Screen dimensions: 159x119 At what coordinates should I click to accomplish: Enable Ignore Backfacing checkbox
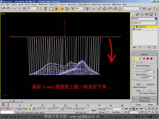(134, 66)
